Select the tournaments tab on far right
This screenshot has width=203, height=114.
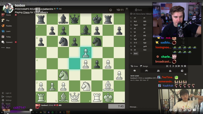click(182, 71)
